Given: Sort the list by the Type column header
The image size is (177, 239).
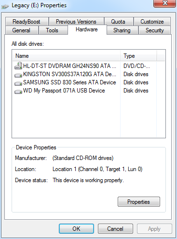Looking at the screenshot, I should click(x=138, y=56).
